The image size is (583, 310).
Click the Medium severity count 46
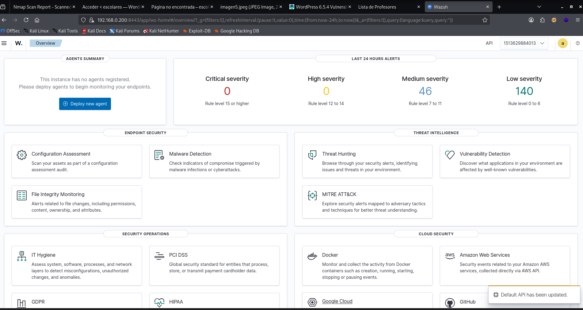(x=425, y=91)
